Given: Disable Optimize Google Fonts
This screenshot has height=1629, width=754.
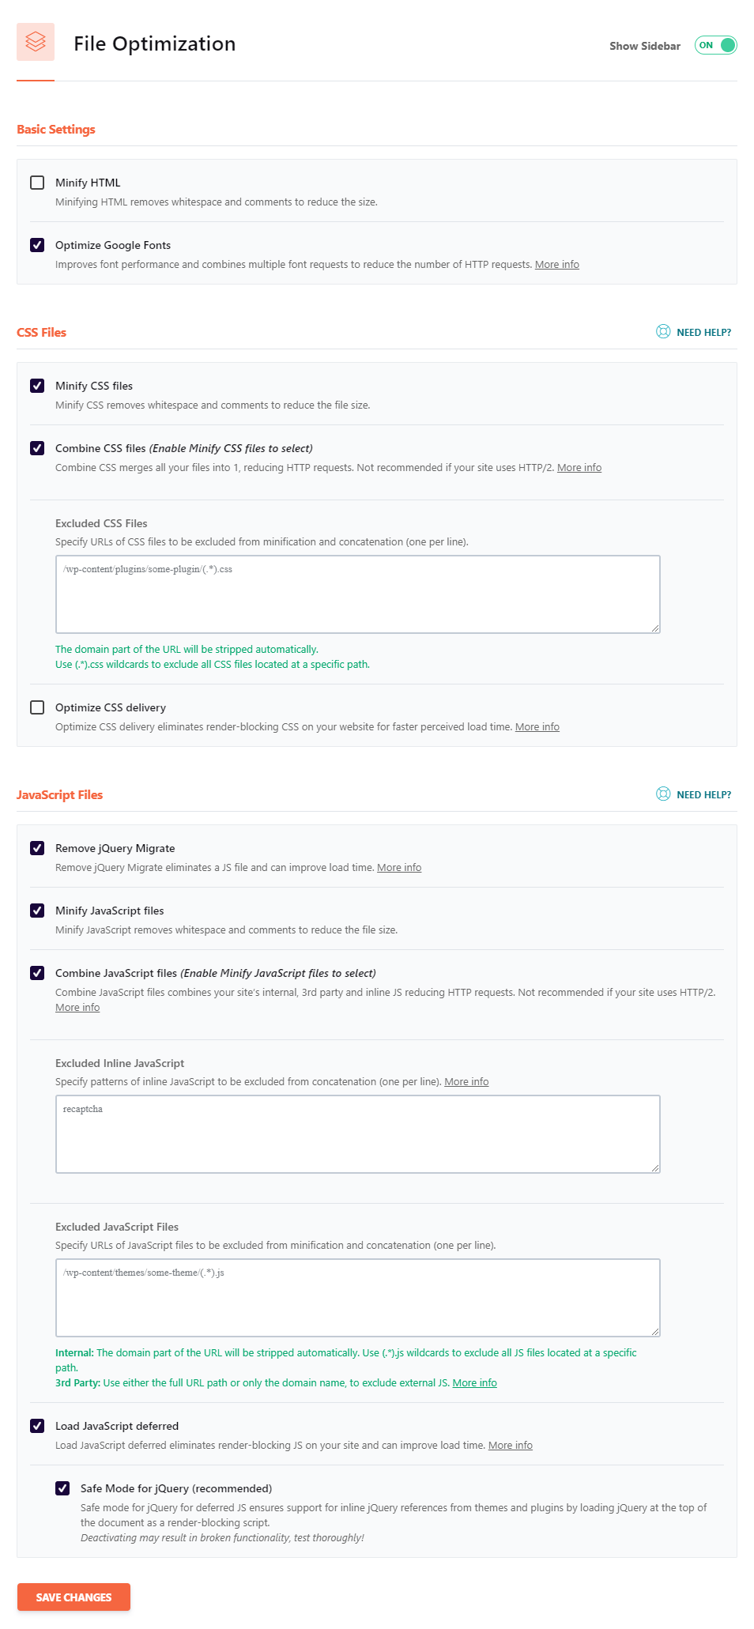Looking at the screenshot, I should click(x=36, y=245).
